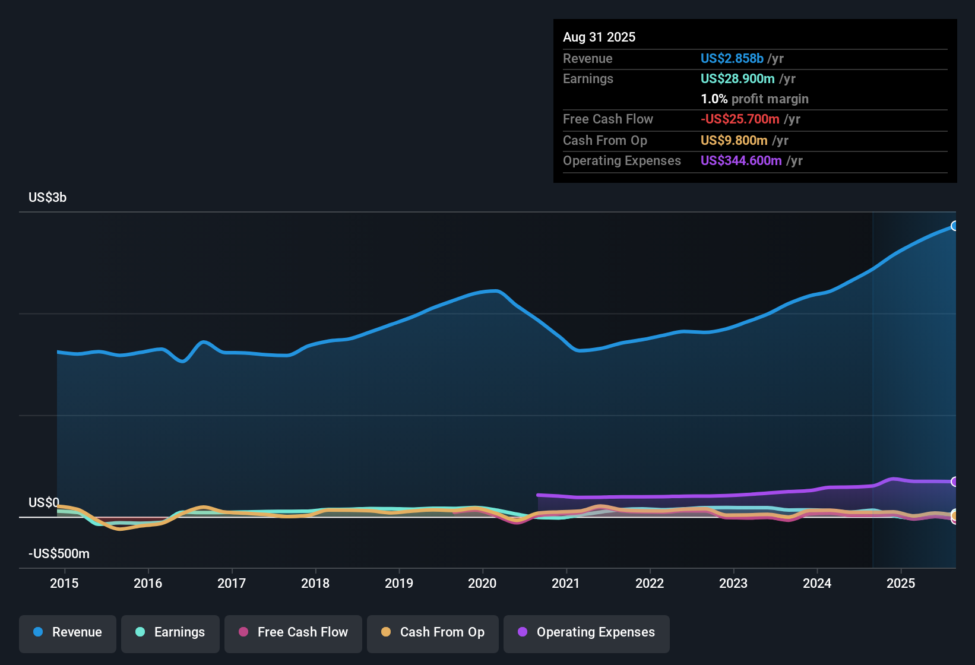Click the 2025 x-axis label
The image size is (975, 665).
(x=901, y=583)
